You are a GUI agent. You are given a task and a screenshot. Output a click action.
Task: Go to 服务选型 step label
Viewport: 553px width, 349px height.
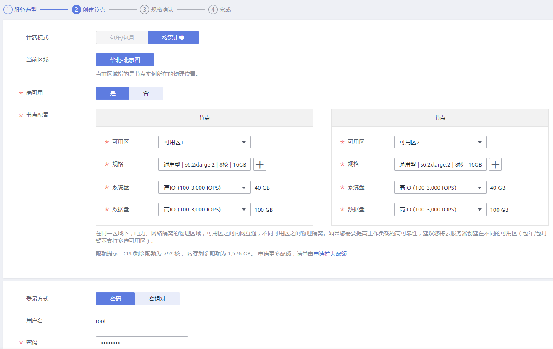(x=25, y=10)
